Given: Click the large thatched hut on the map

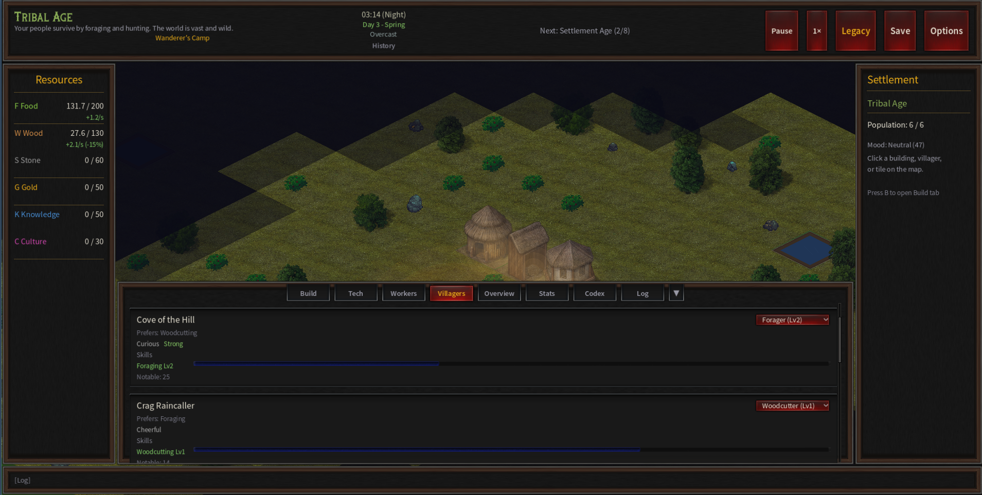Looking at the screenshot, I should (x=487, y=234).
